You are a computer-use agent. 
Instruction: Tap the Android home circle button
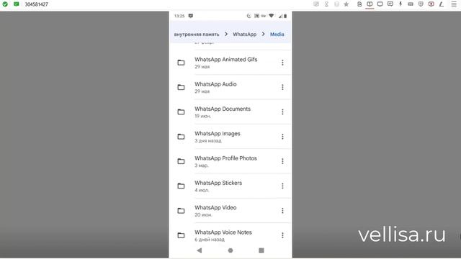230,250
